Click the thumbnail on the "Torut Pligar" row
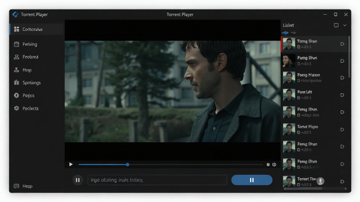Image resolution: width=360 pixels, height=202 pixels. coord(289,129)
